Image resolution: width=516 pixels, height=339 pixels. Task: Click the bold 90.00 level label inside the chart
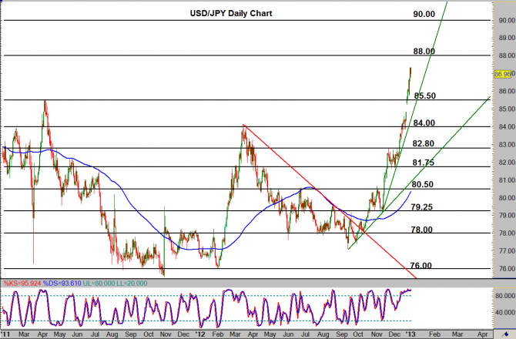[424, 14]
